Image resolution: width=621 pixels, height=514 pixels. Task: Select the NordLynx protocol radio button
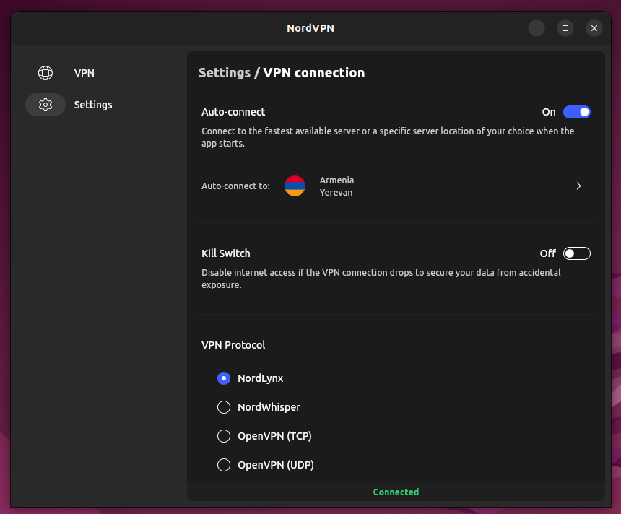click(224, 378)
